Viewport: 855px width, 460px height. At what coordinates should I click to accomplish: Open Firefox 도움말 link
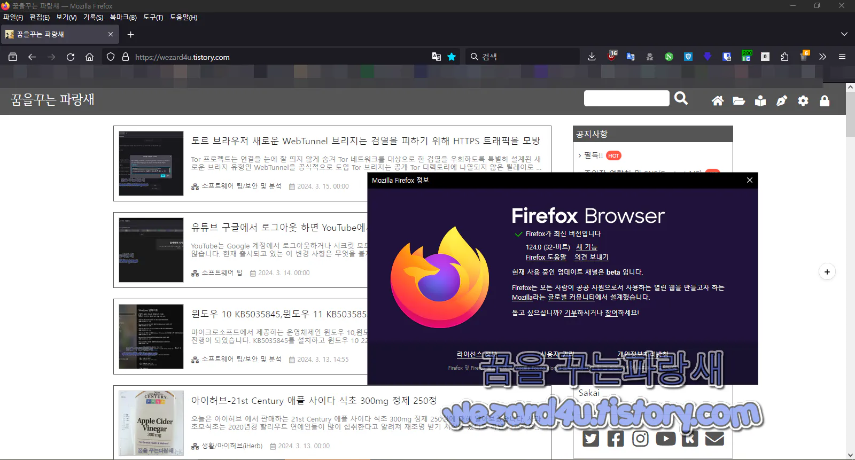(546, 257)
